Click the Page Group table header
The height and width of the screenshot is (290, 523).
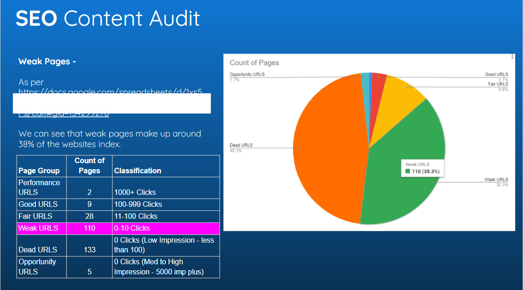tap(39, 171)
